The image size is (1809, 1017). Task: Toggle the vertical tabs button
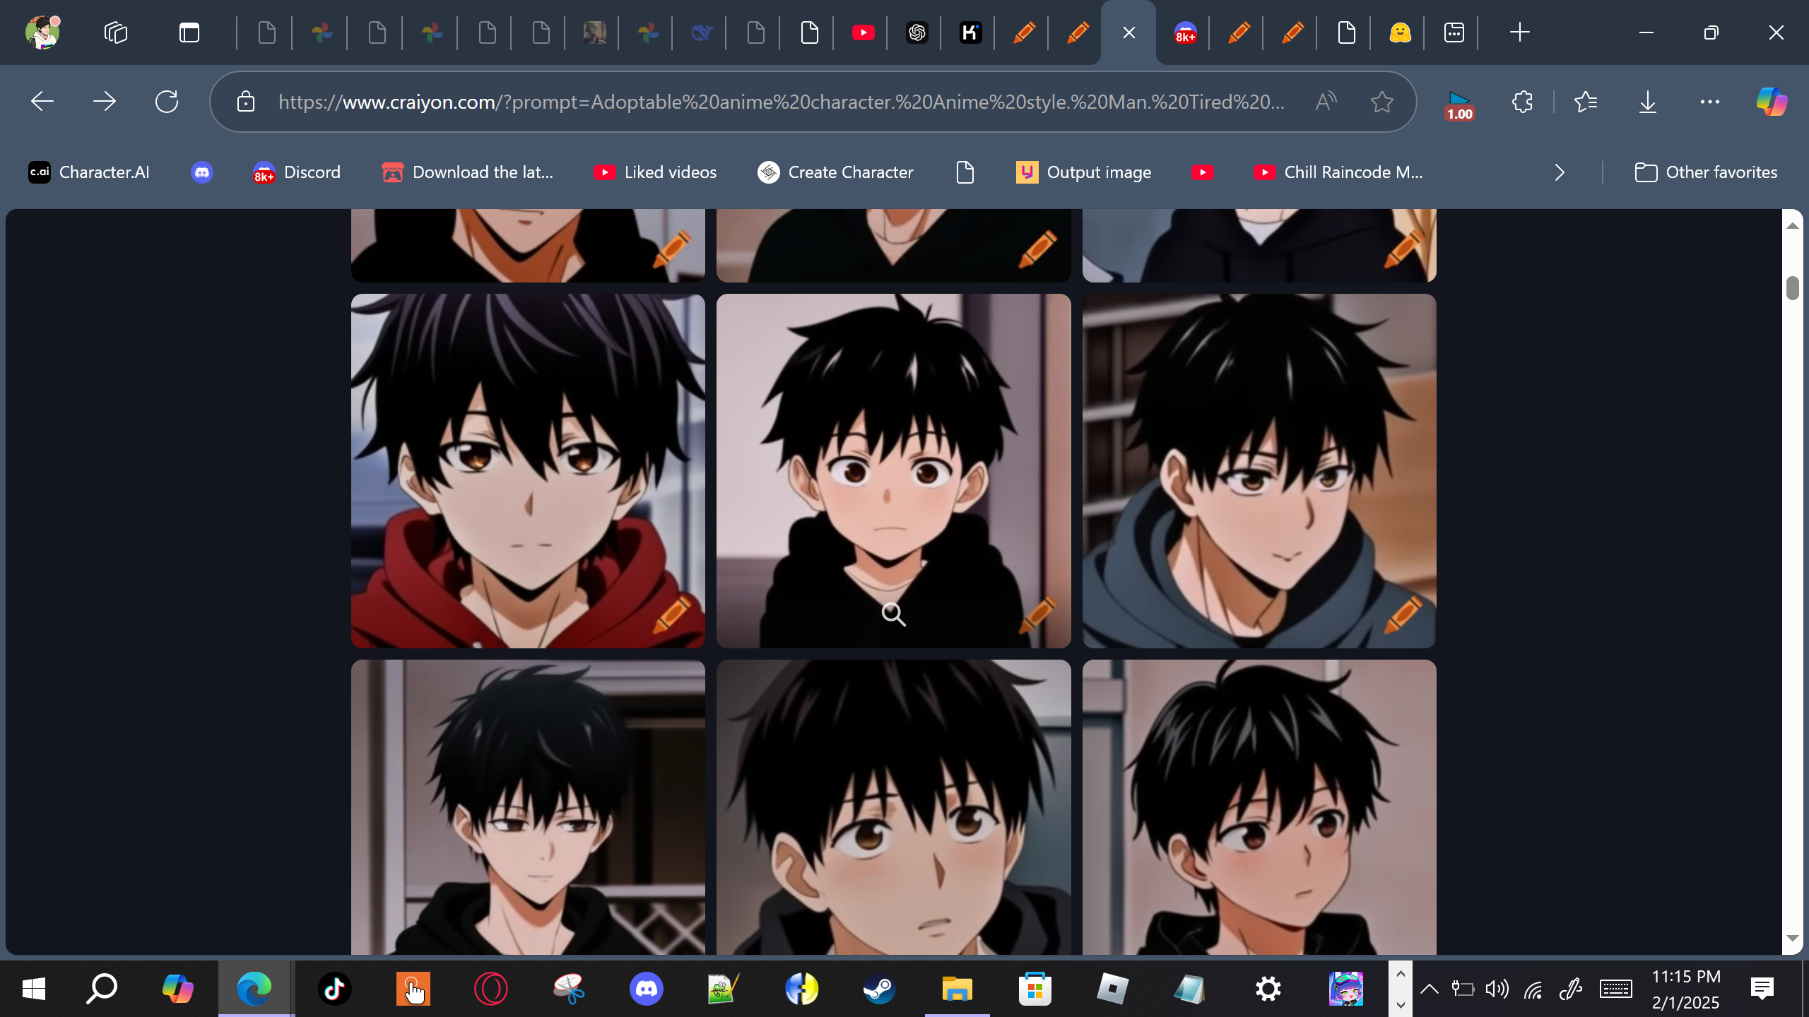click(189, 32)
